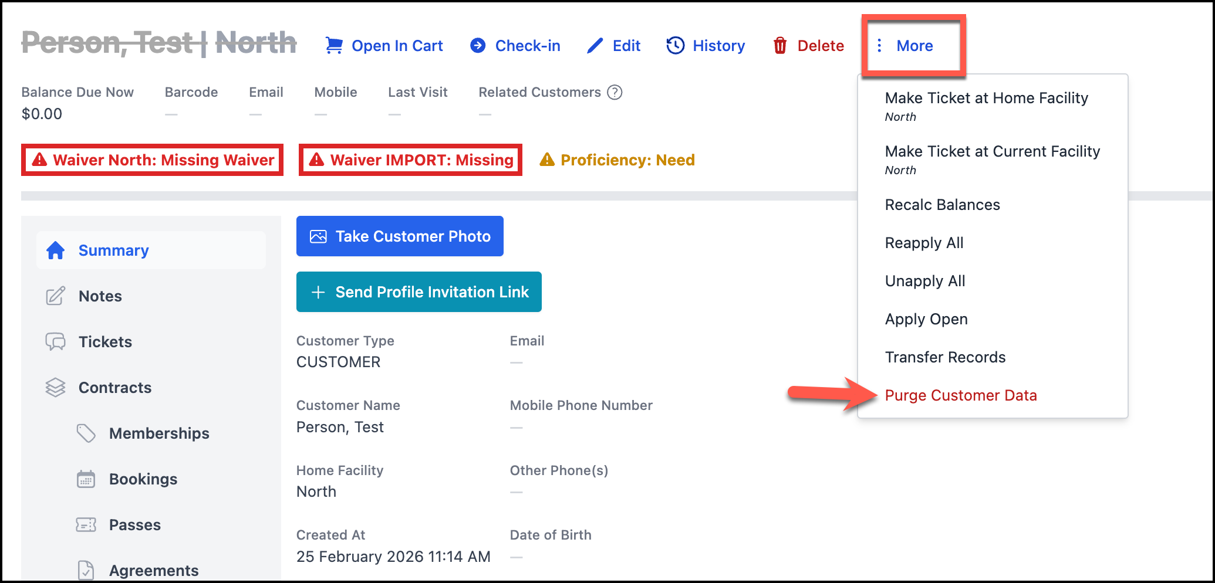Viewport: 1215px width, 583px height.
Task: Go to Tickets in the sidebar
Action: [105, 342]
